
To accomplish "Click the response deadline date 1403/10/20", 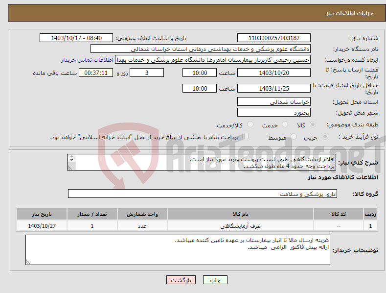I will tap(274, 73).
